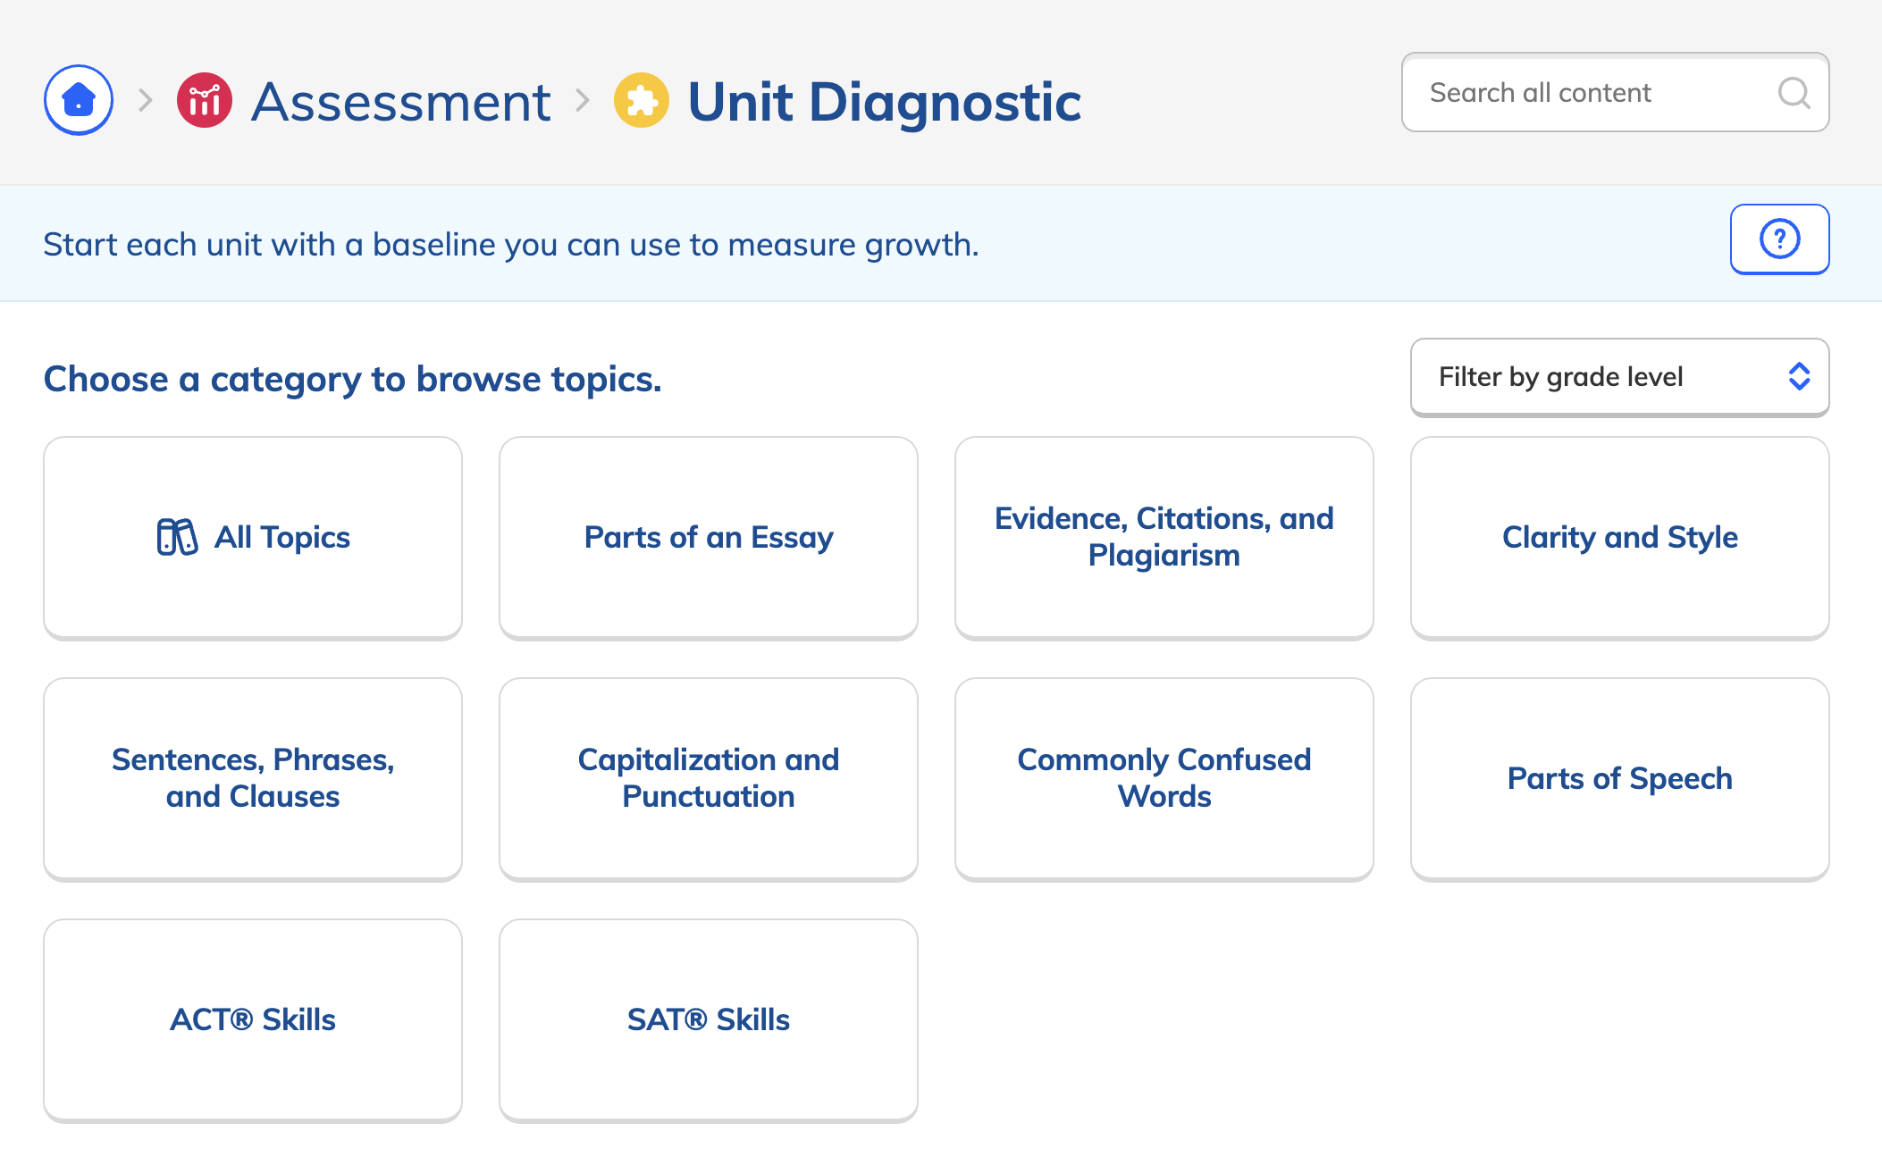Choose the Capitalization and Punctuation category
This screenshot has height=1174, width=1882.
click(708, 778)
